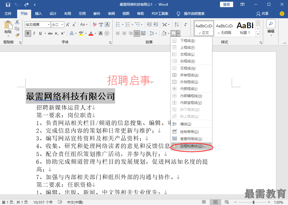Click the 130% zoom level
This screenshot has height=205, width=288.
point(279,202)
